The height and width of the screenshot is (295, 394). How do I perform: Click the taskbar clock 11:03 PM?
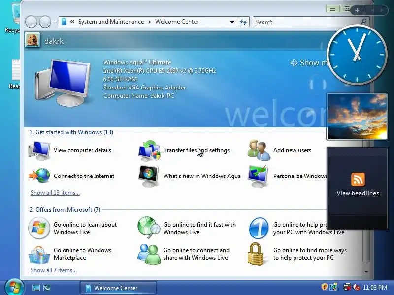pyautogui.click(x=375, y=287)
